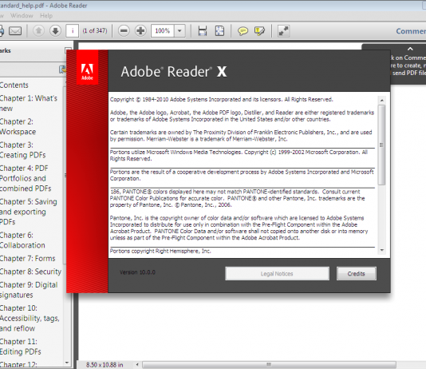
Task: Open the Chapter 11: Editing PDFs bookmark
Action: [x=21, y=347]
